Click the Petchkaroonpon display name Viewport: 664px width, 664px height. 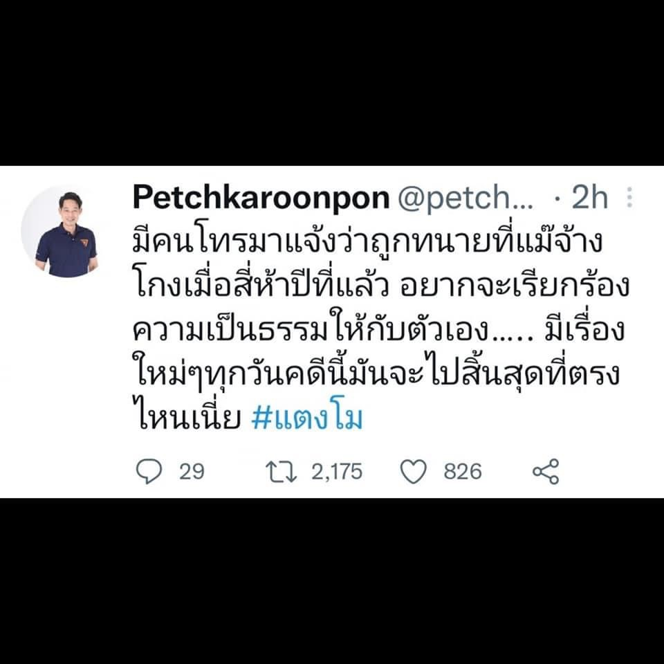tap(261, 198)
